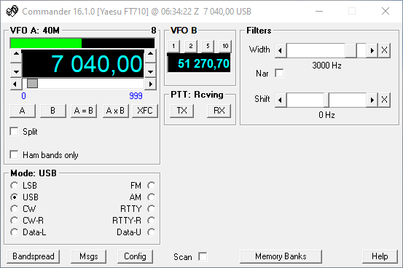This screenshot has height=268, width=403.
Task: Click the bandspread scroll right arrow
Action: coord(151,84)
